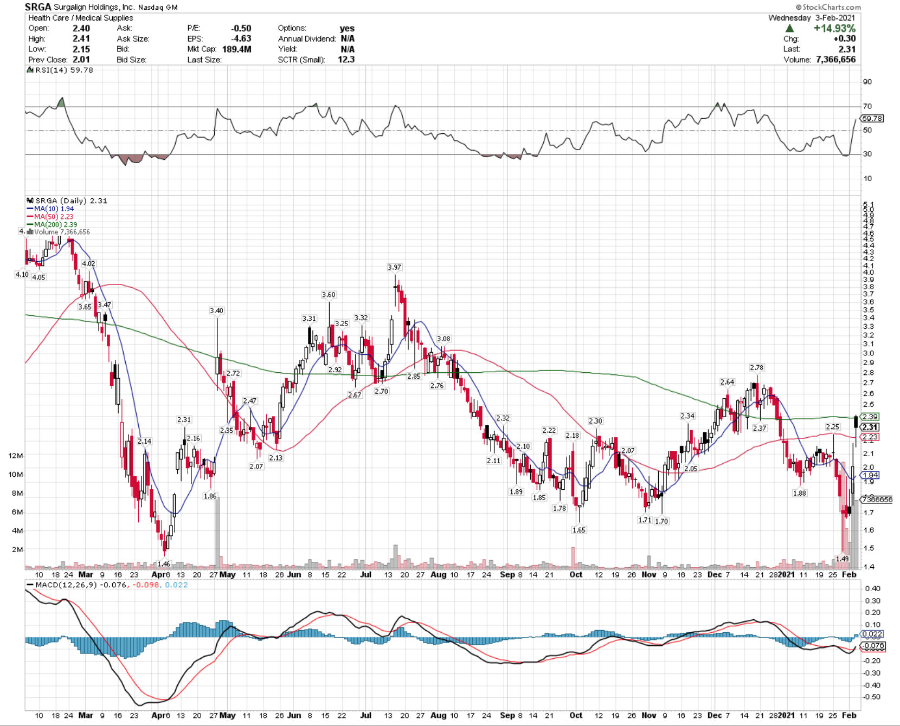
Task: Click the SCTR (Small) 12.3 value
Action: tap(346, 60)
